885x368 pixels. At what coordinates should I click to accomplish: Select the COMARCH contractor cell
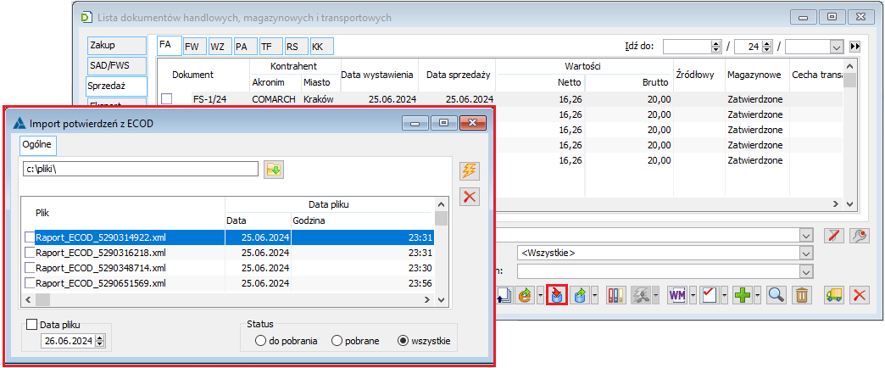pyautogui.click(x=274, y=98)
